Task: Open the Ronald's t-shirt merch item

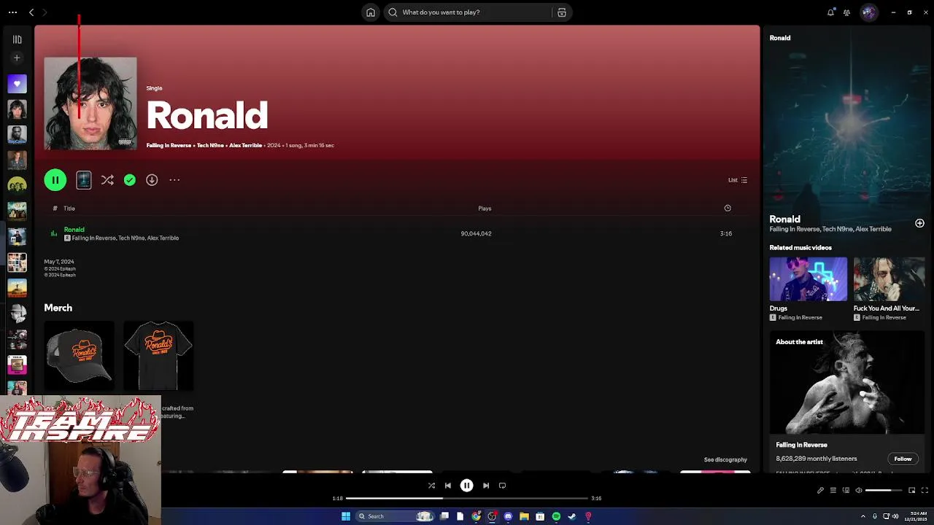Action: pos(158,356)
